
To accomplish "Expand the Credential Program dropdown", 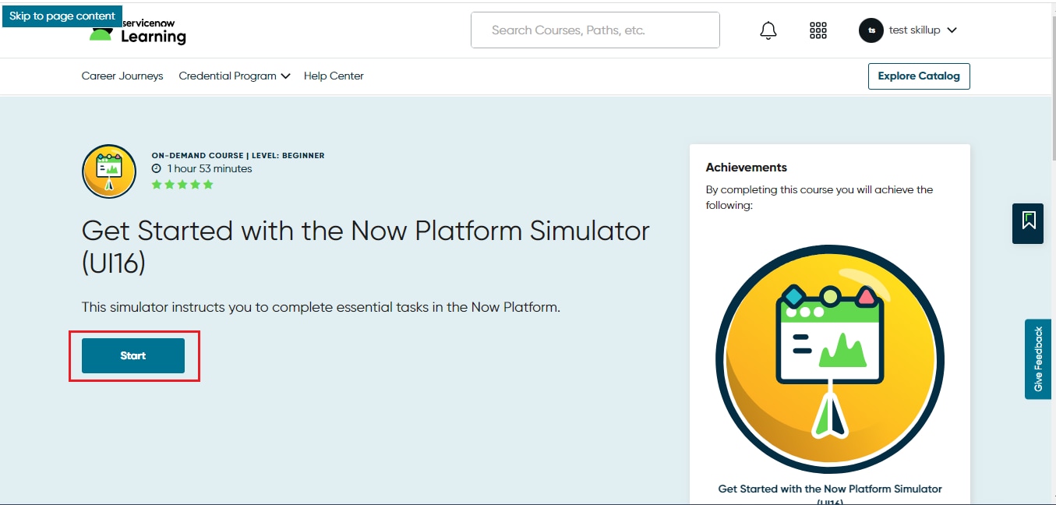I will (233, 76).
